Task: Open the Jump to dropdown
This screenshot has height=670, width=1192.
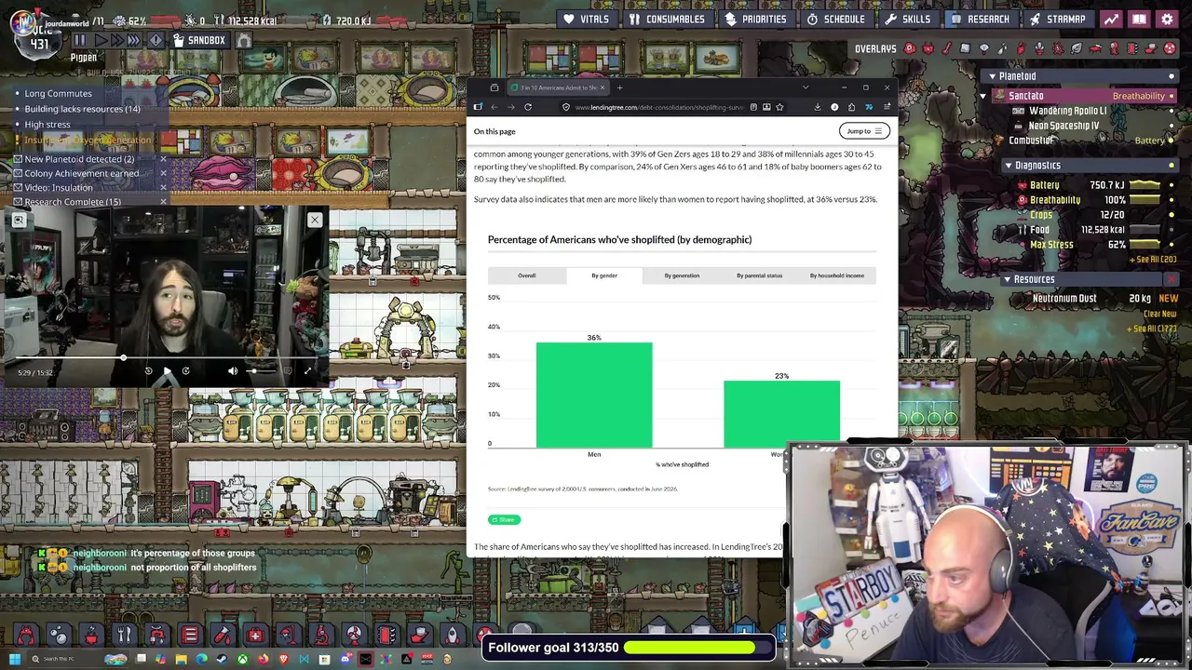Action: point(864,131)
